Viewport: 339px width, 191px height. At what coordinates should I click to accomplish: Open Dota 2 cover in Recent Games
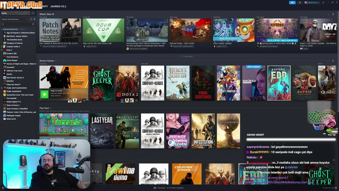(x=127, y=83)
